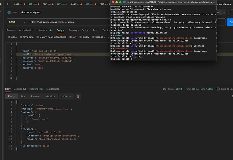Viewport: 233px width, 160px height.
Task: Click the previous tabs arrow in tab bar
Action: point(7,4)
